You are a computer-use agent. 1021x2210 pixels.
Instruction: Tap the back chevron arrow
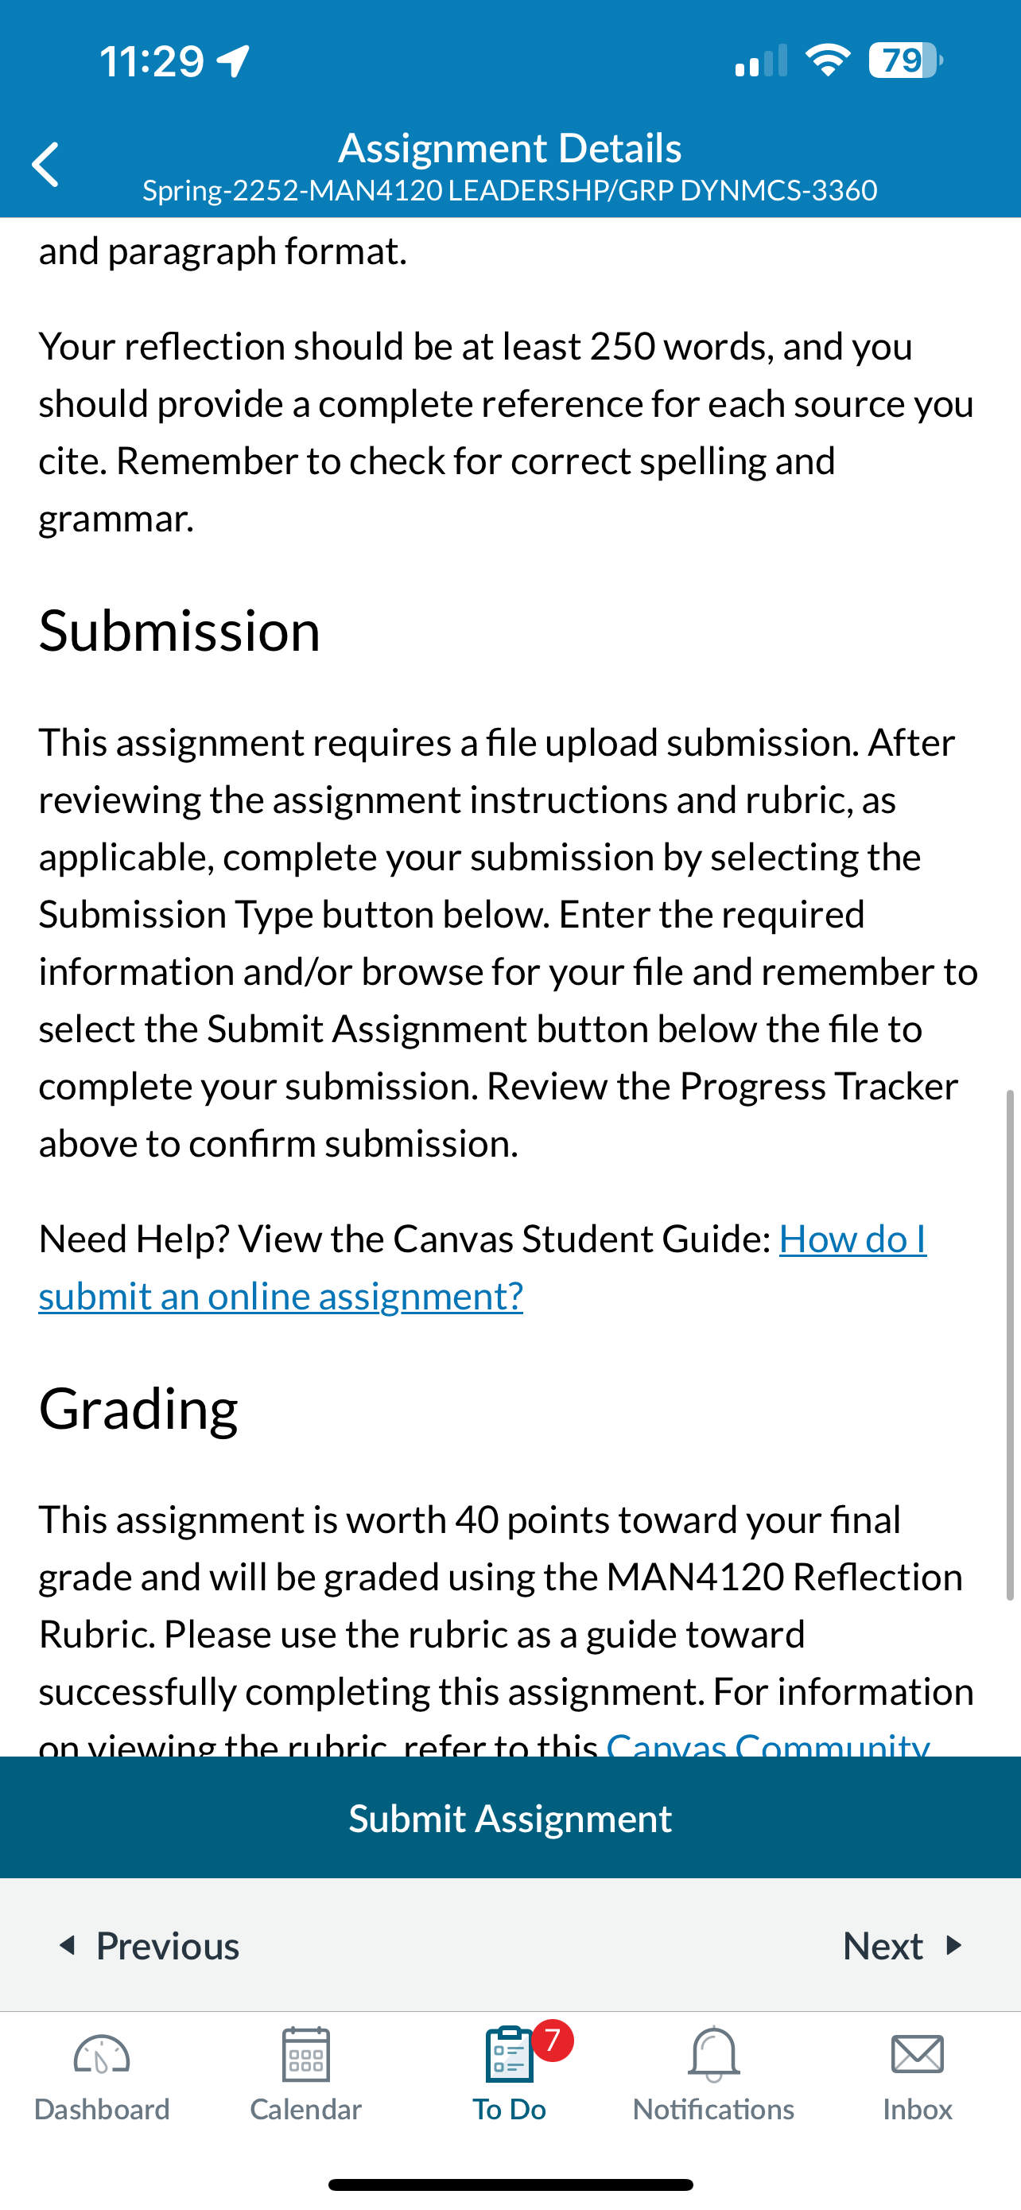click(x=45, y=165)
